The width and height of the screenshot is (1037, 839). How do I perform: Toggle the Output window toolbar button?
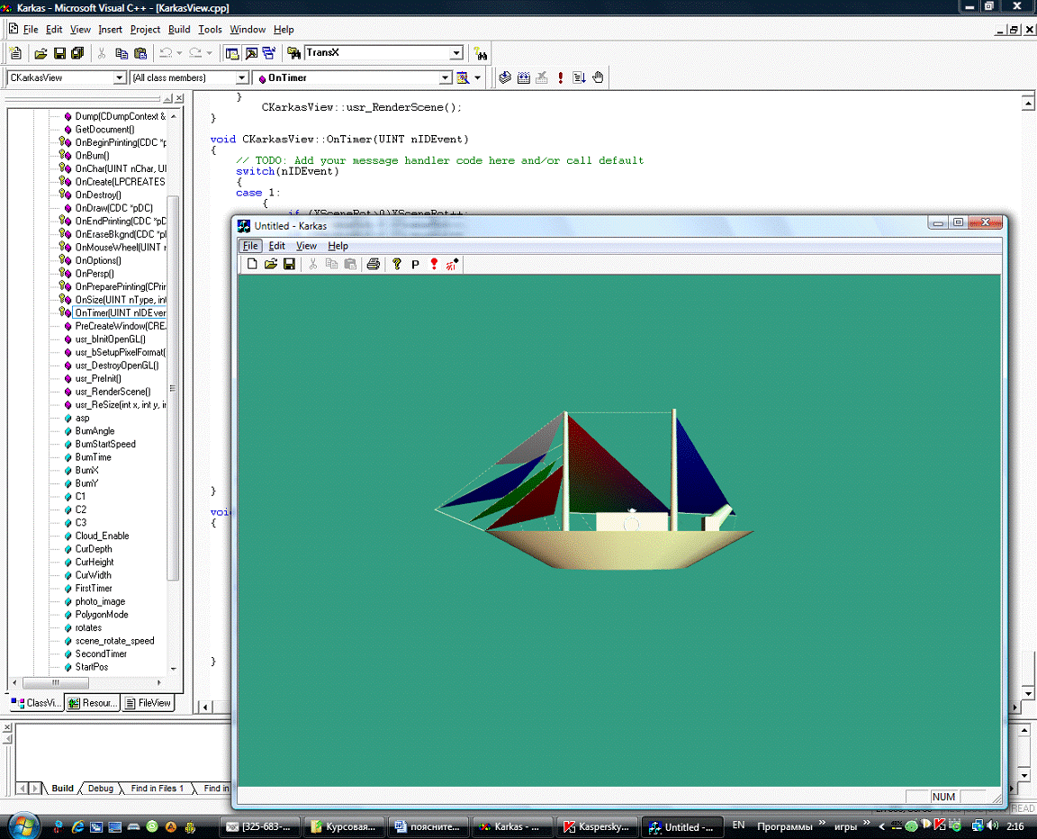point(251,53)
